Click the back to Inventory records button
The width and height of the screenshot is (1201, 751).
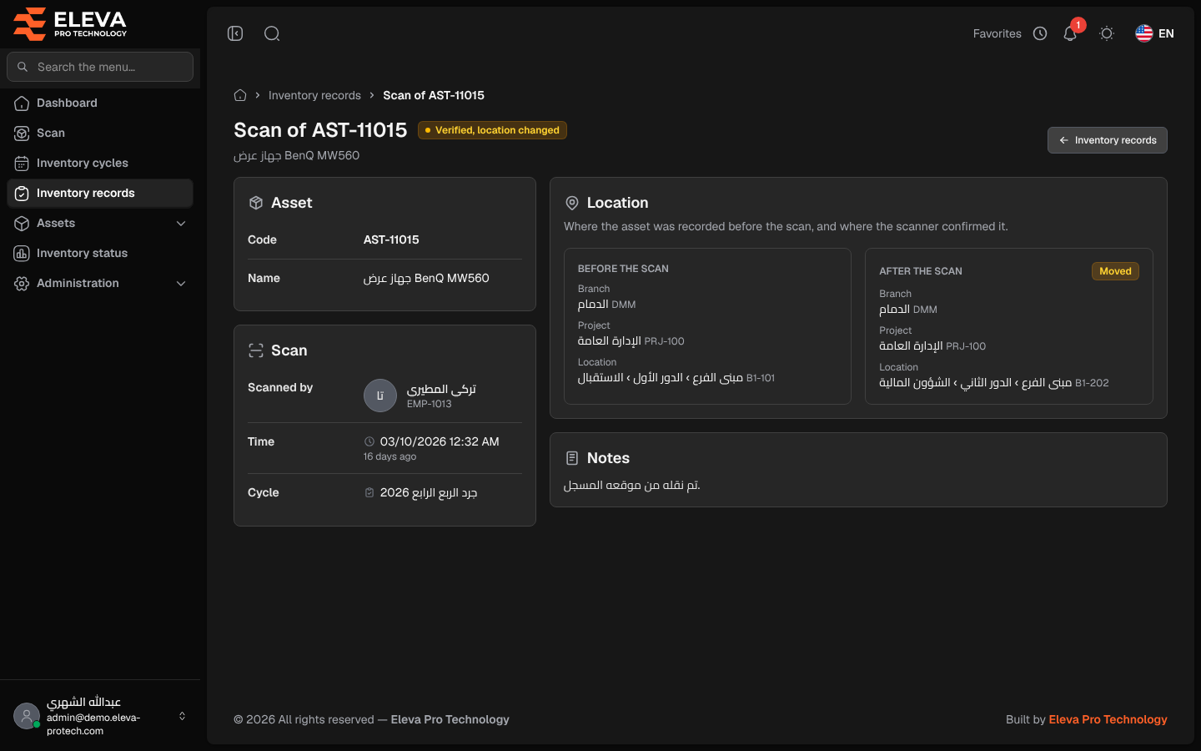pos(1108,140)
